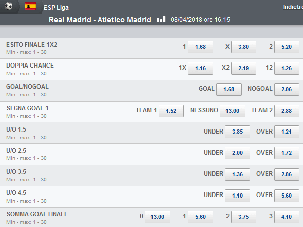This screenshot has width=303, height=227.
Task: Open the ESP Liga league link
Action: click(x=56, y=7)
